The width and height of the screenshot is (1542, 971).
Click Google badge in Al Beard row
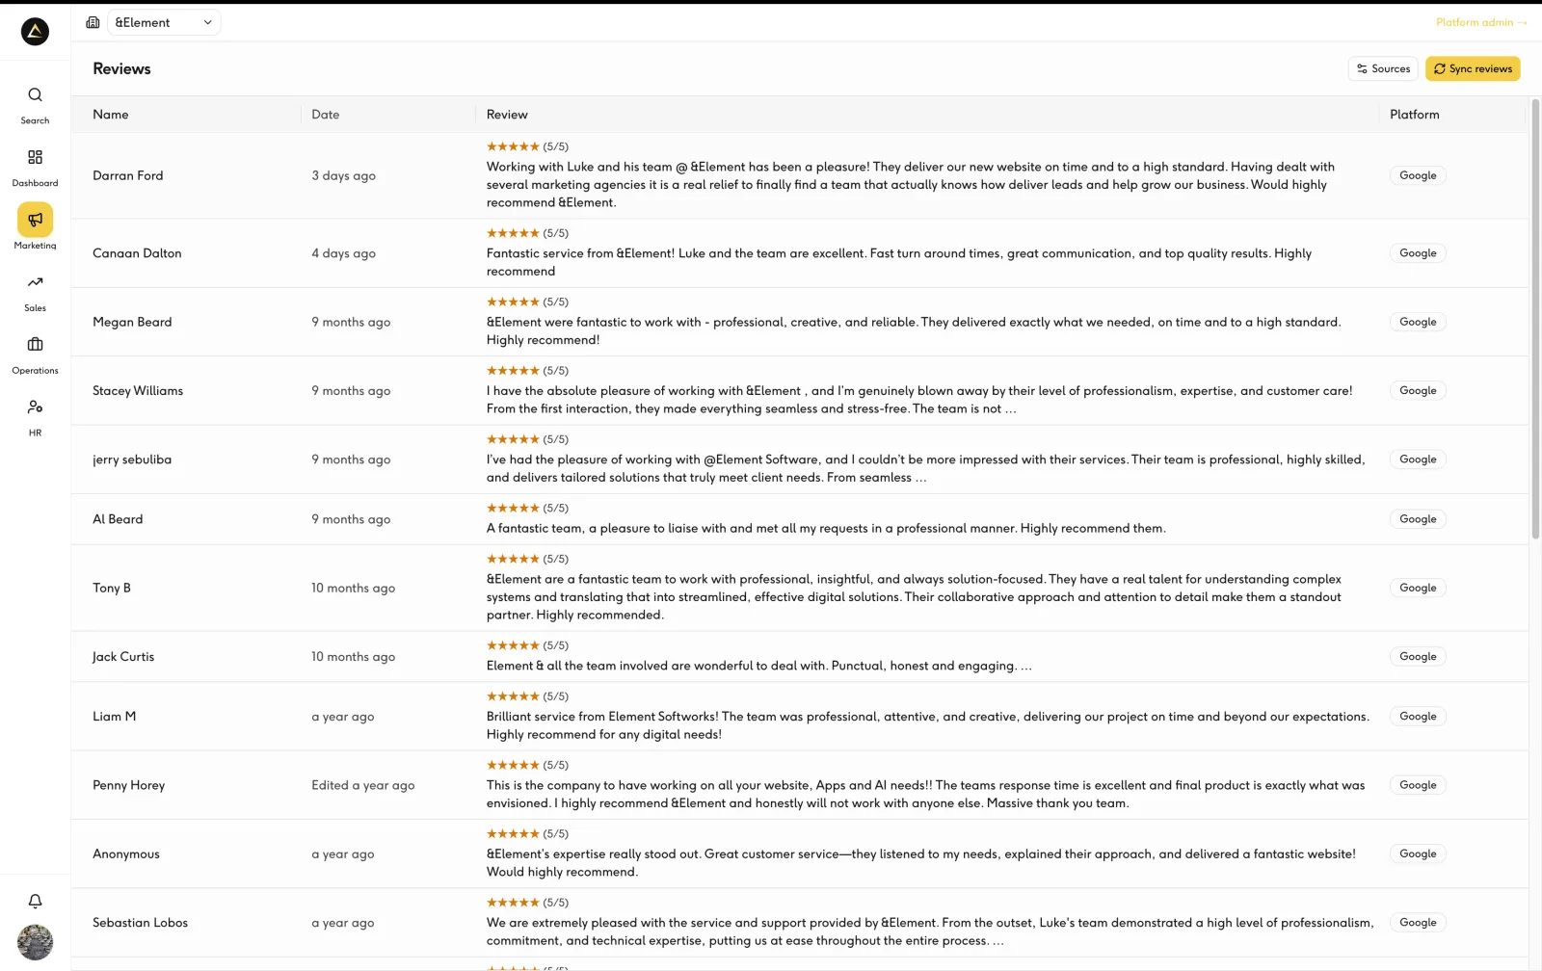coord(1418,519)
